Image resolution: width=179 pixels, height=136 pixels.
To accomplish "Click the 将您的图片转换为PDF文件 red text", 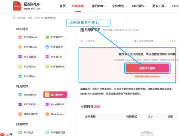I will [147, 76].
